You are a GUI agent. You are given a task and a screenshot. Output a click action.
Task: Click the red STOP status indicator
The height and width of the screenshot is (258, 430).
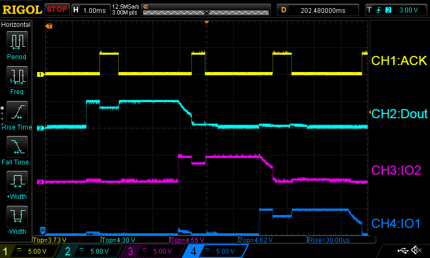click(x=57, y=10)
